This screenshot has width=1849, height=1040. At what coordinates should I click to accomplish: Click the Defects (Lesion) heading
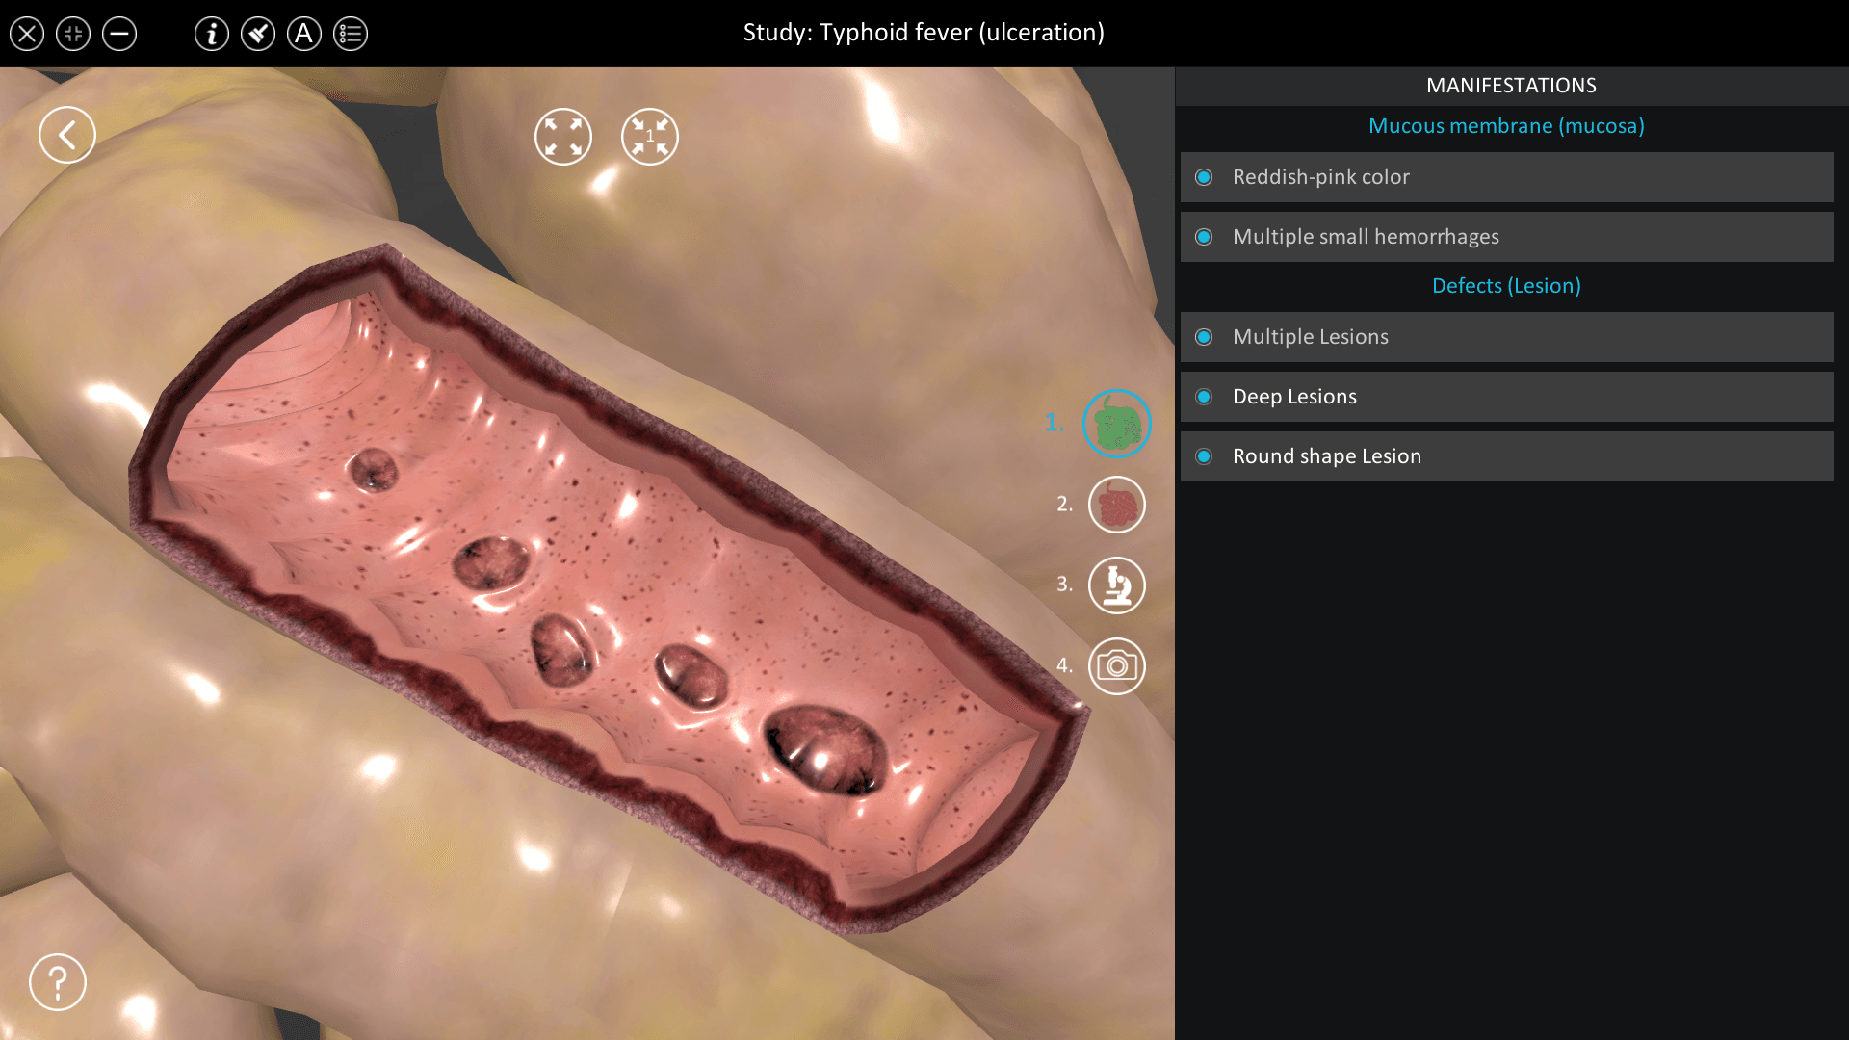[1506, 286]
